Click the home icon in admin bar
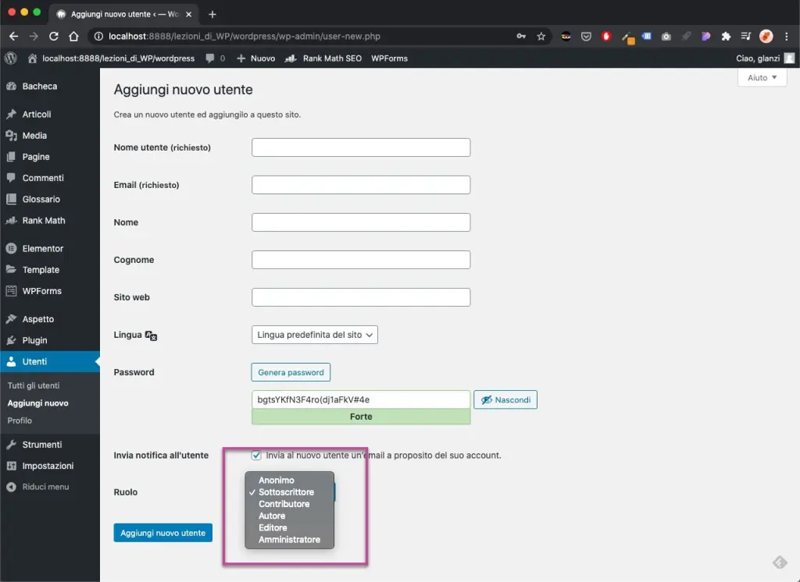The image size is (800, 582). [x=32, y=58]
